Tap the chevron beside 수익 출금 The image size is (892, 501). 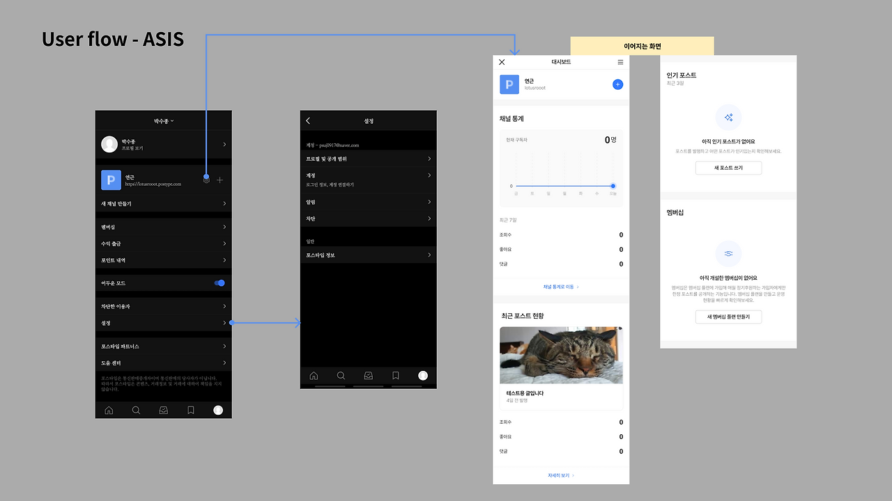[224, 244]
